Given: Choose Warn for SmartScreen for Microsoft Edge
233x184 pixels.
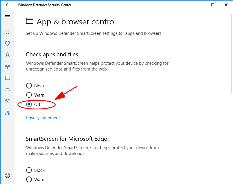Looking at the screenshot, I should click(x=29, y=179).
